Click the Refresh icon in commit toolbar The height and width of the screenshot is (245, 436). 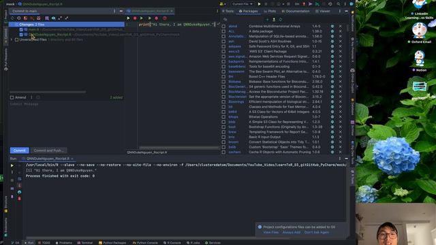click(x=12, y=18)
